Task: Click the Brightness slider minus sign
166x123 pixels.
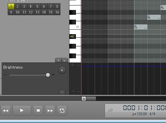Action: [x=5, y=75]
